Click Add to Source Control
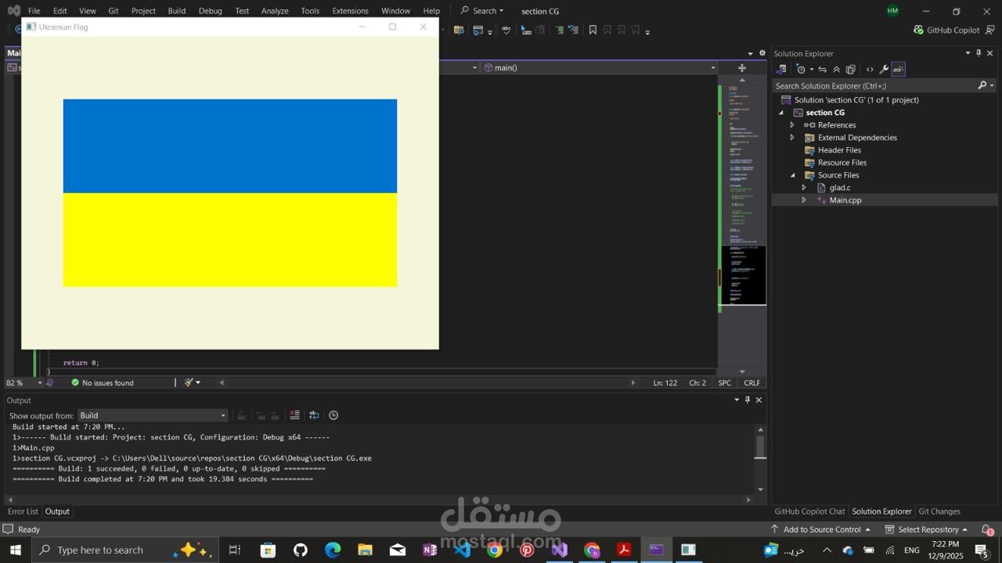 (820, 529)
